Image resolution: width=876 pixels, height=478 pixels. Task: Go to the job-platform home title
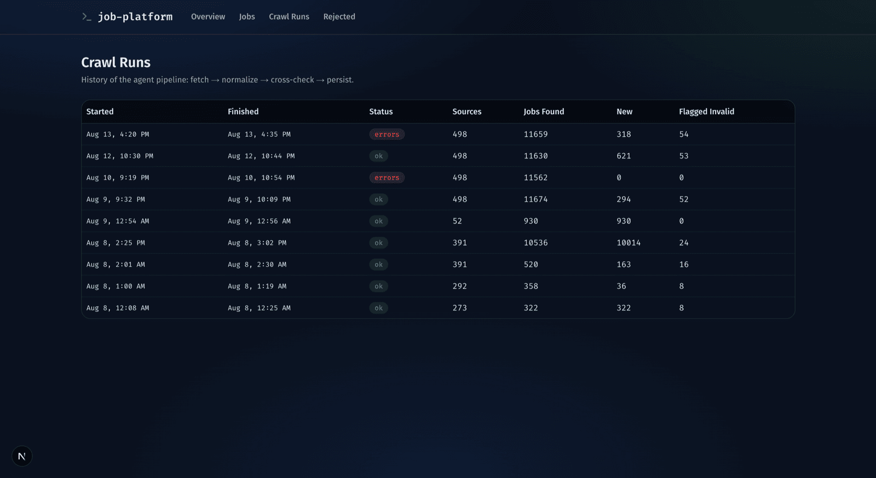pyautogui.click(x=135, y=17)
